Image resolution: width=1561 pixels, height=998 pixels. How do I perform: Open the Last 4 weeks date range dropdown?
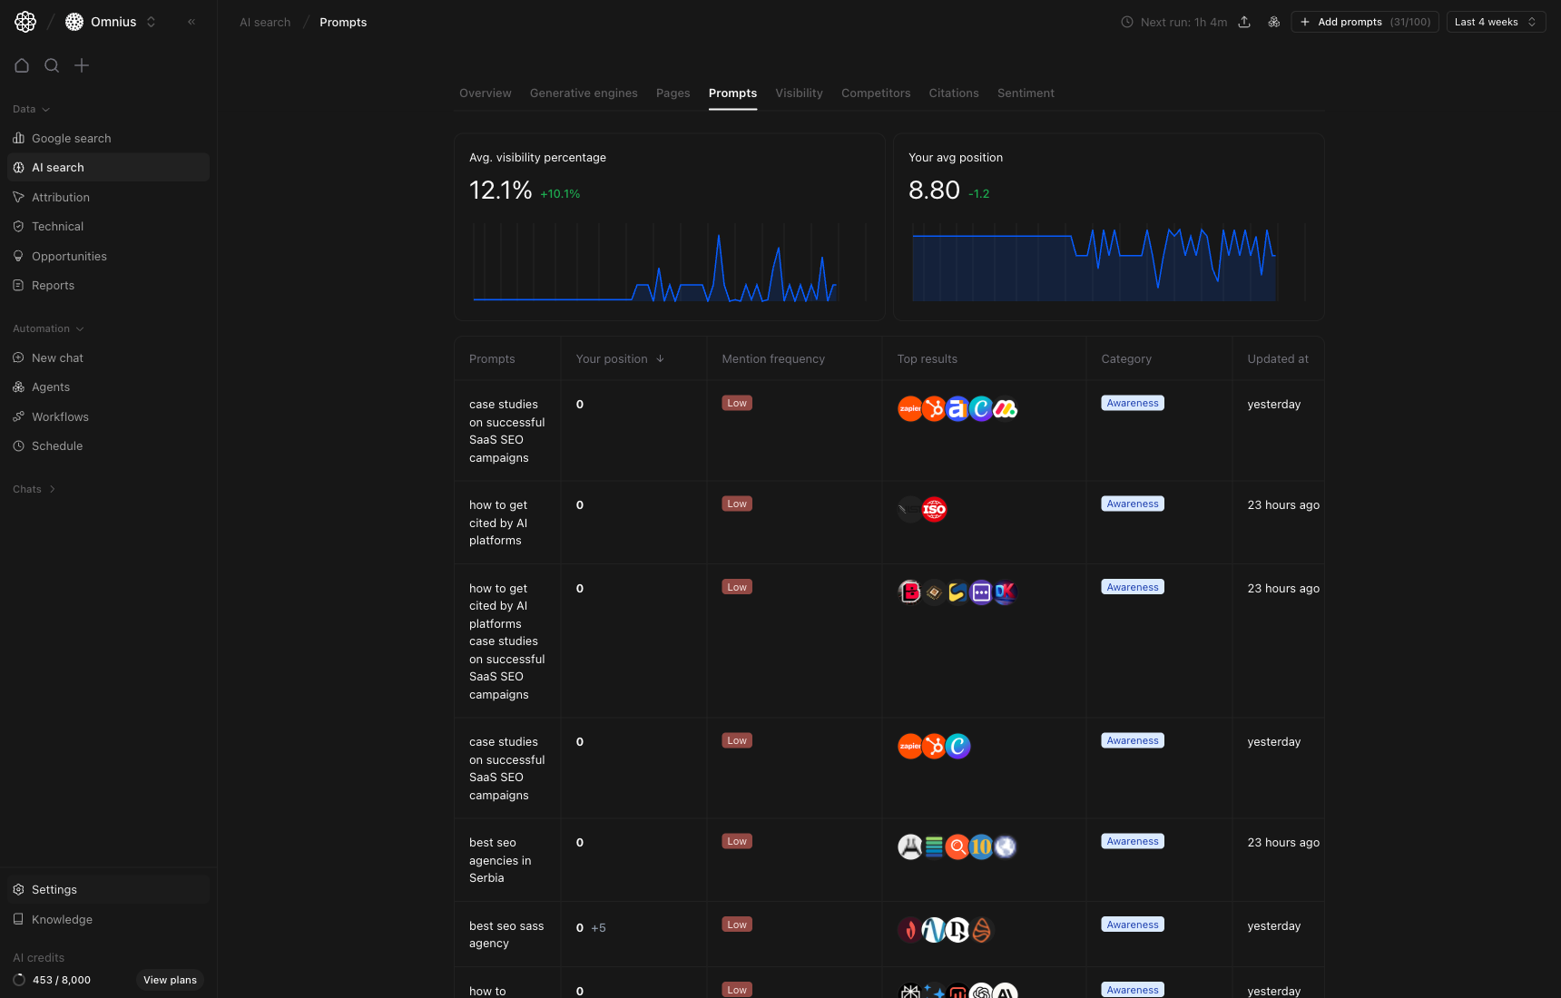click(x=1495, y=22)
